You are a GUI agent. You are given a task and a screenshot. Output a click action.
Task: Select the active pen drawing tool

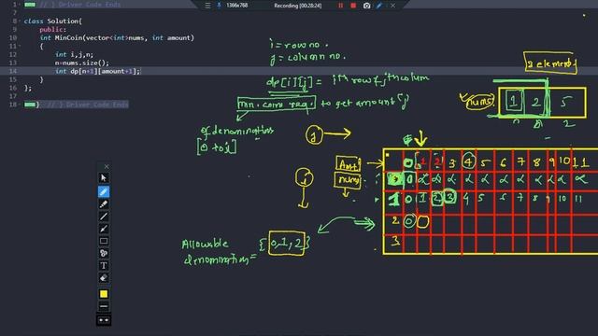tap(104, 191)
